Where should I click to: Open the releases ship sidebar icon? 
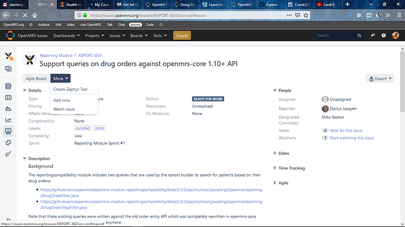(x=8, y=109)
